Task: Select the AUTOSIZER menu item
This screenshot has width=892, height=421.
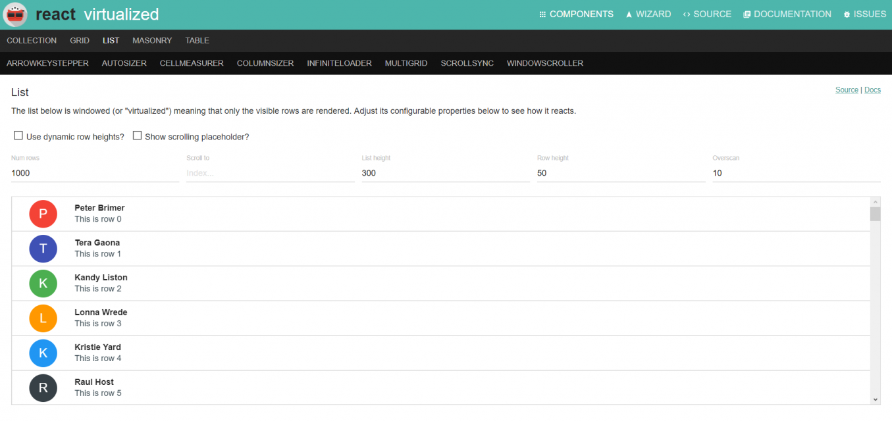Action: pyautogui.click(x=124, y=63)
